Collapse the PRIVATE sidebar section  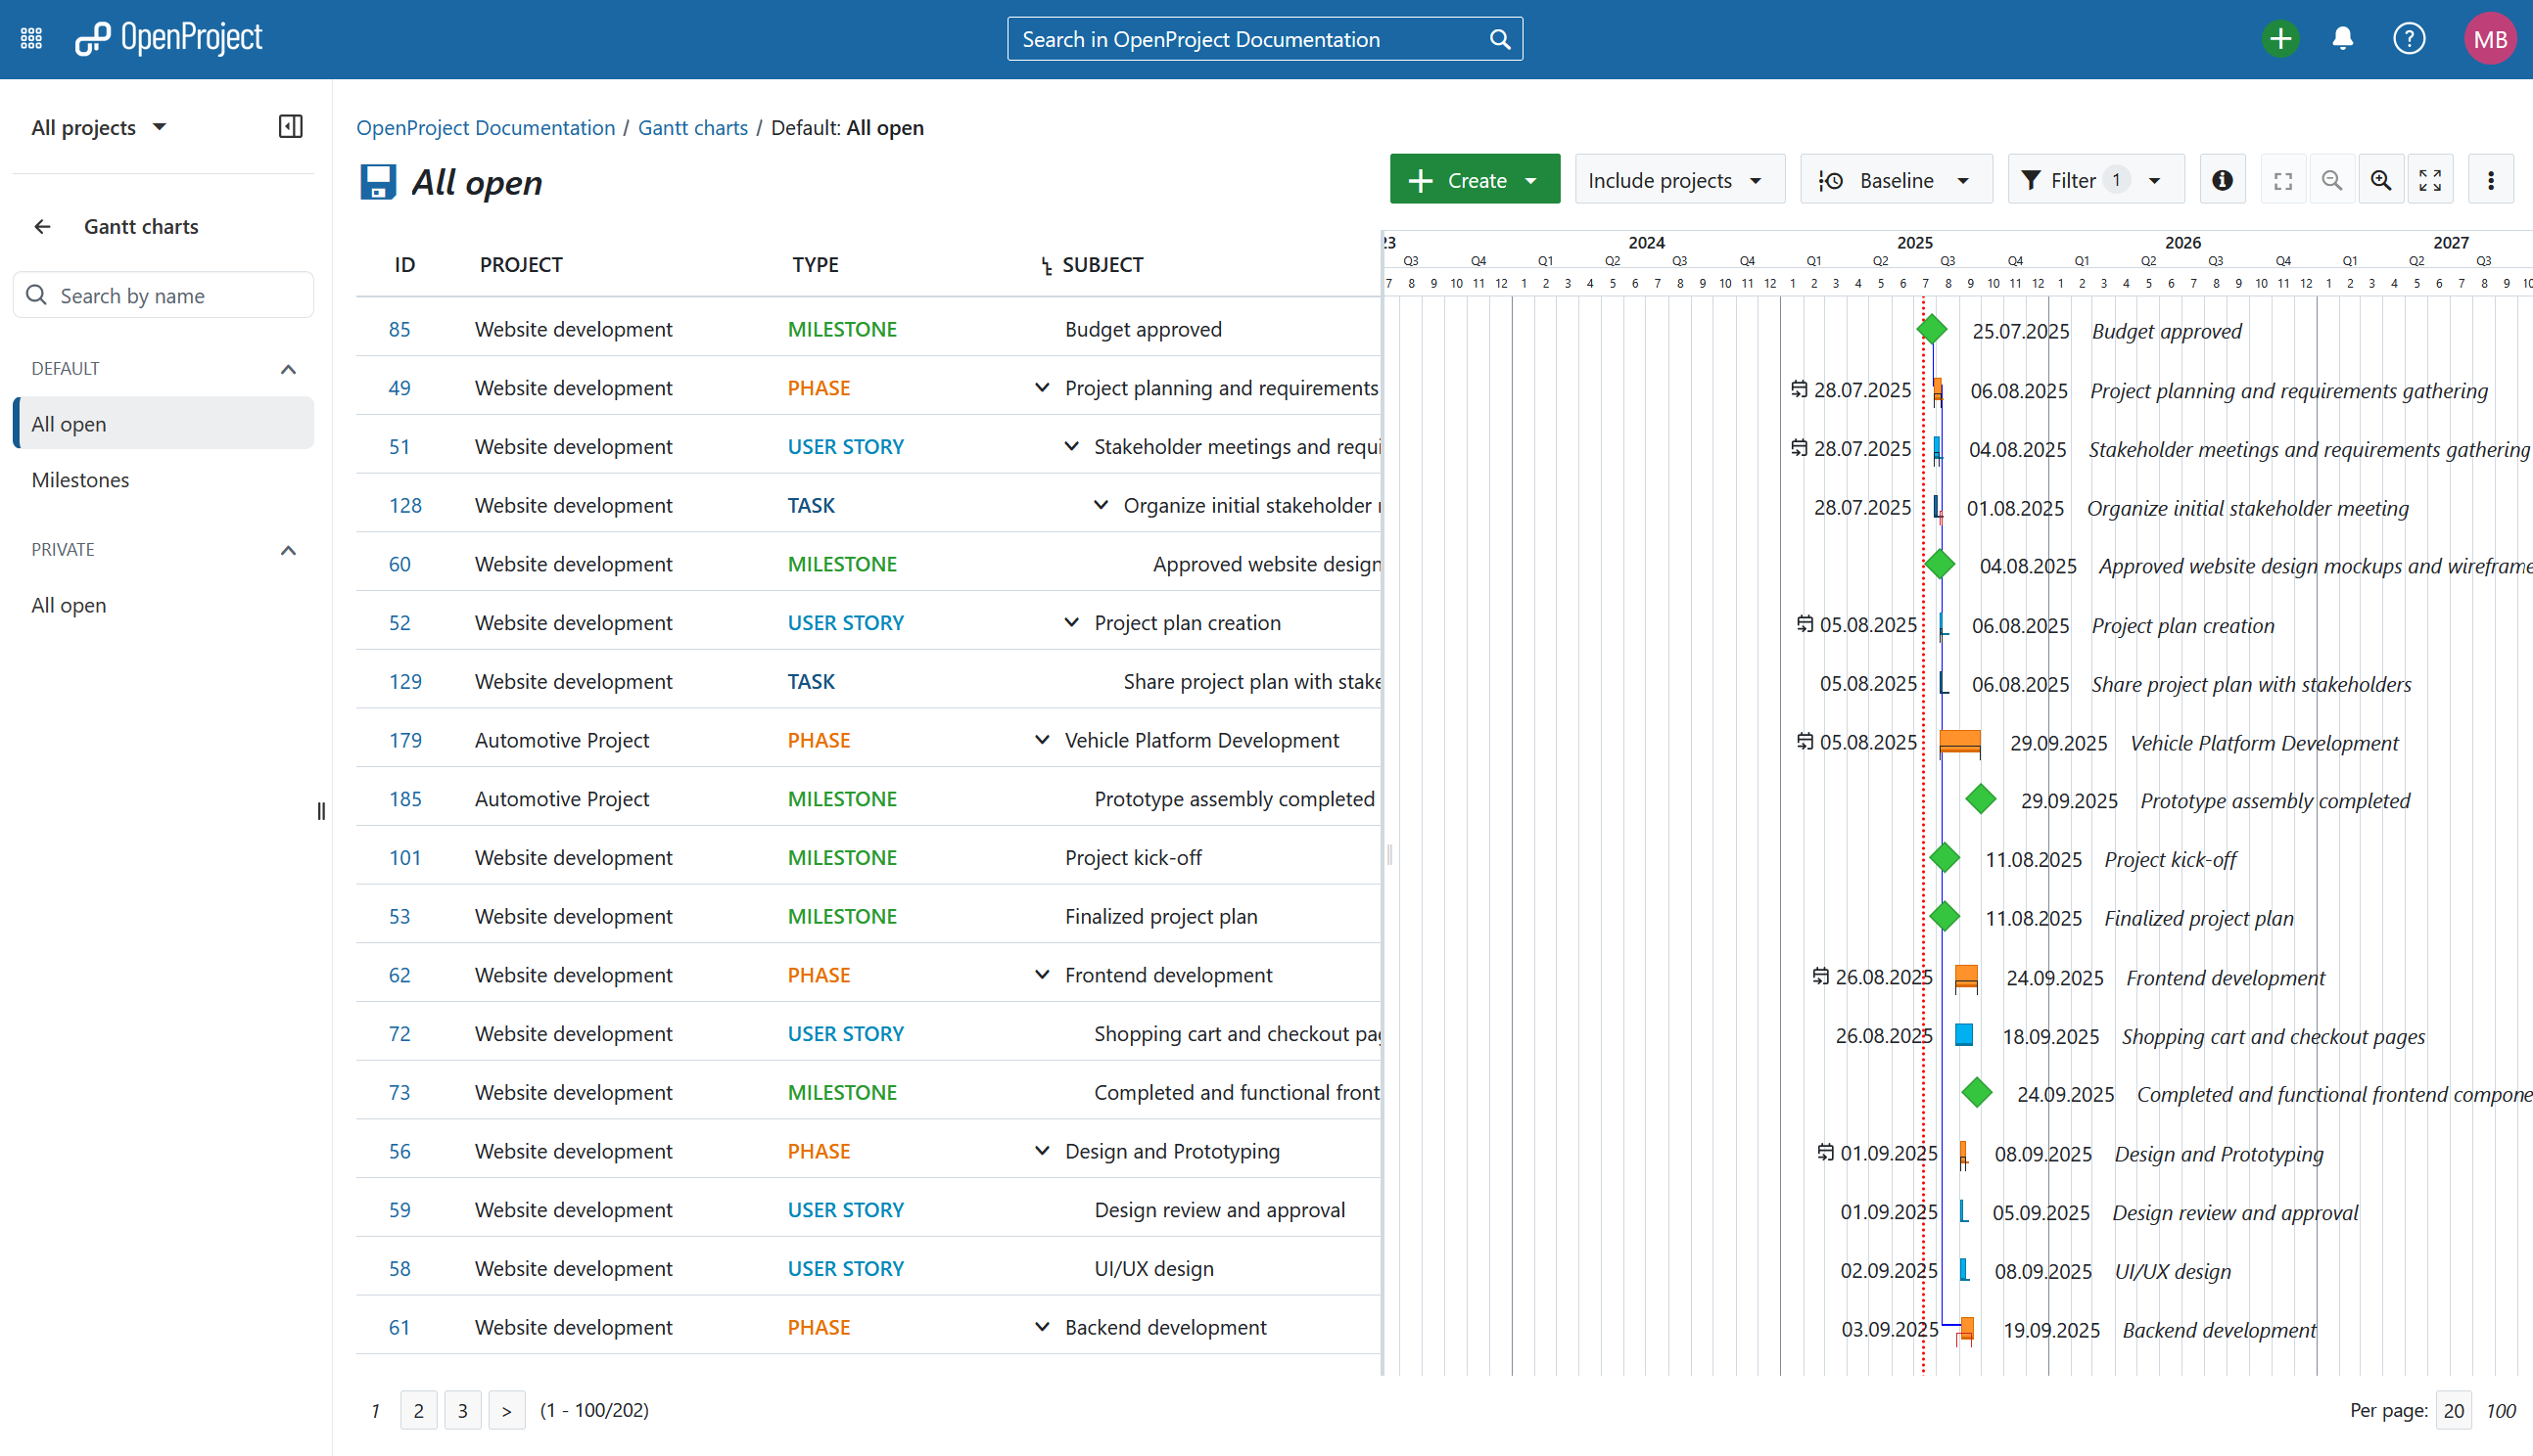288,550
